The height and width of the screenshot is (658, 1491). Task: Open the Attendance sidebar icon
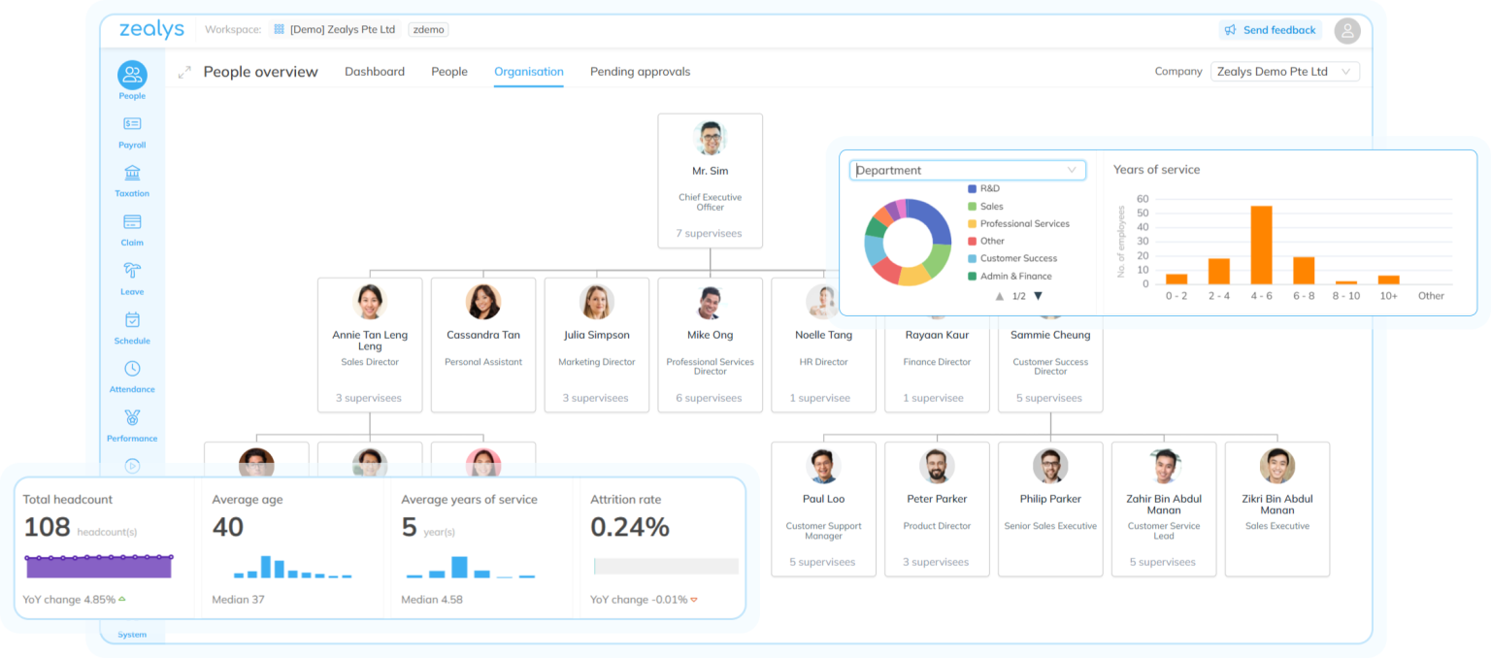132,369
